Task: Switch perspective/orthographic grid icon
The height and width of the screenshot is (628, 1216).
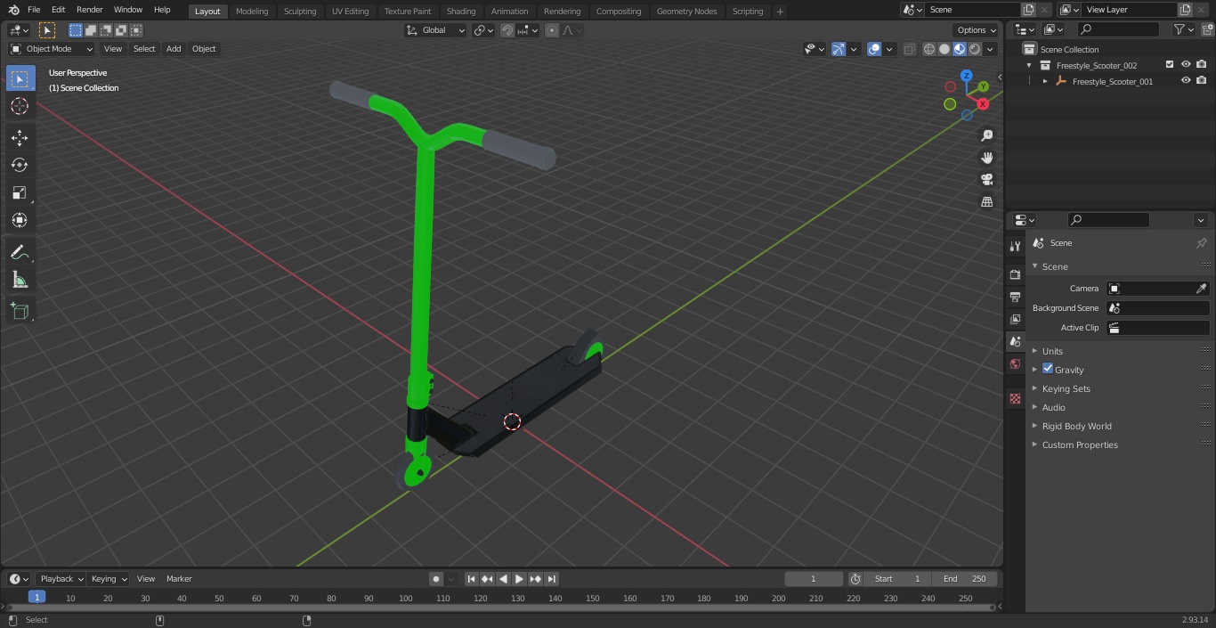Action: pos(986,201)
